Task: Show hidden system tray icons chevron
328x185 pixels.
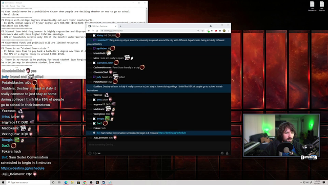Action: coord(301,182)
